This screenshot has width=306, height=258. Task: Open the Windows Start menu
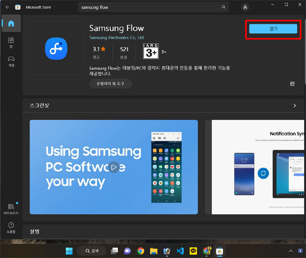tap(69, 251)
